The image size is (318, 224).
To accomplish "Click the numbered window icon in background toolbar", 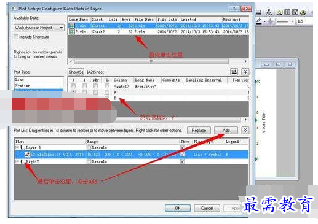I will pos(295,12).
